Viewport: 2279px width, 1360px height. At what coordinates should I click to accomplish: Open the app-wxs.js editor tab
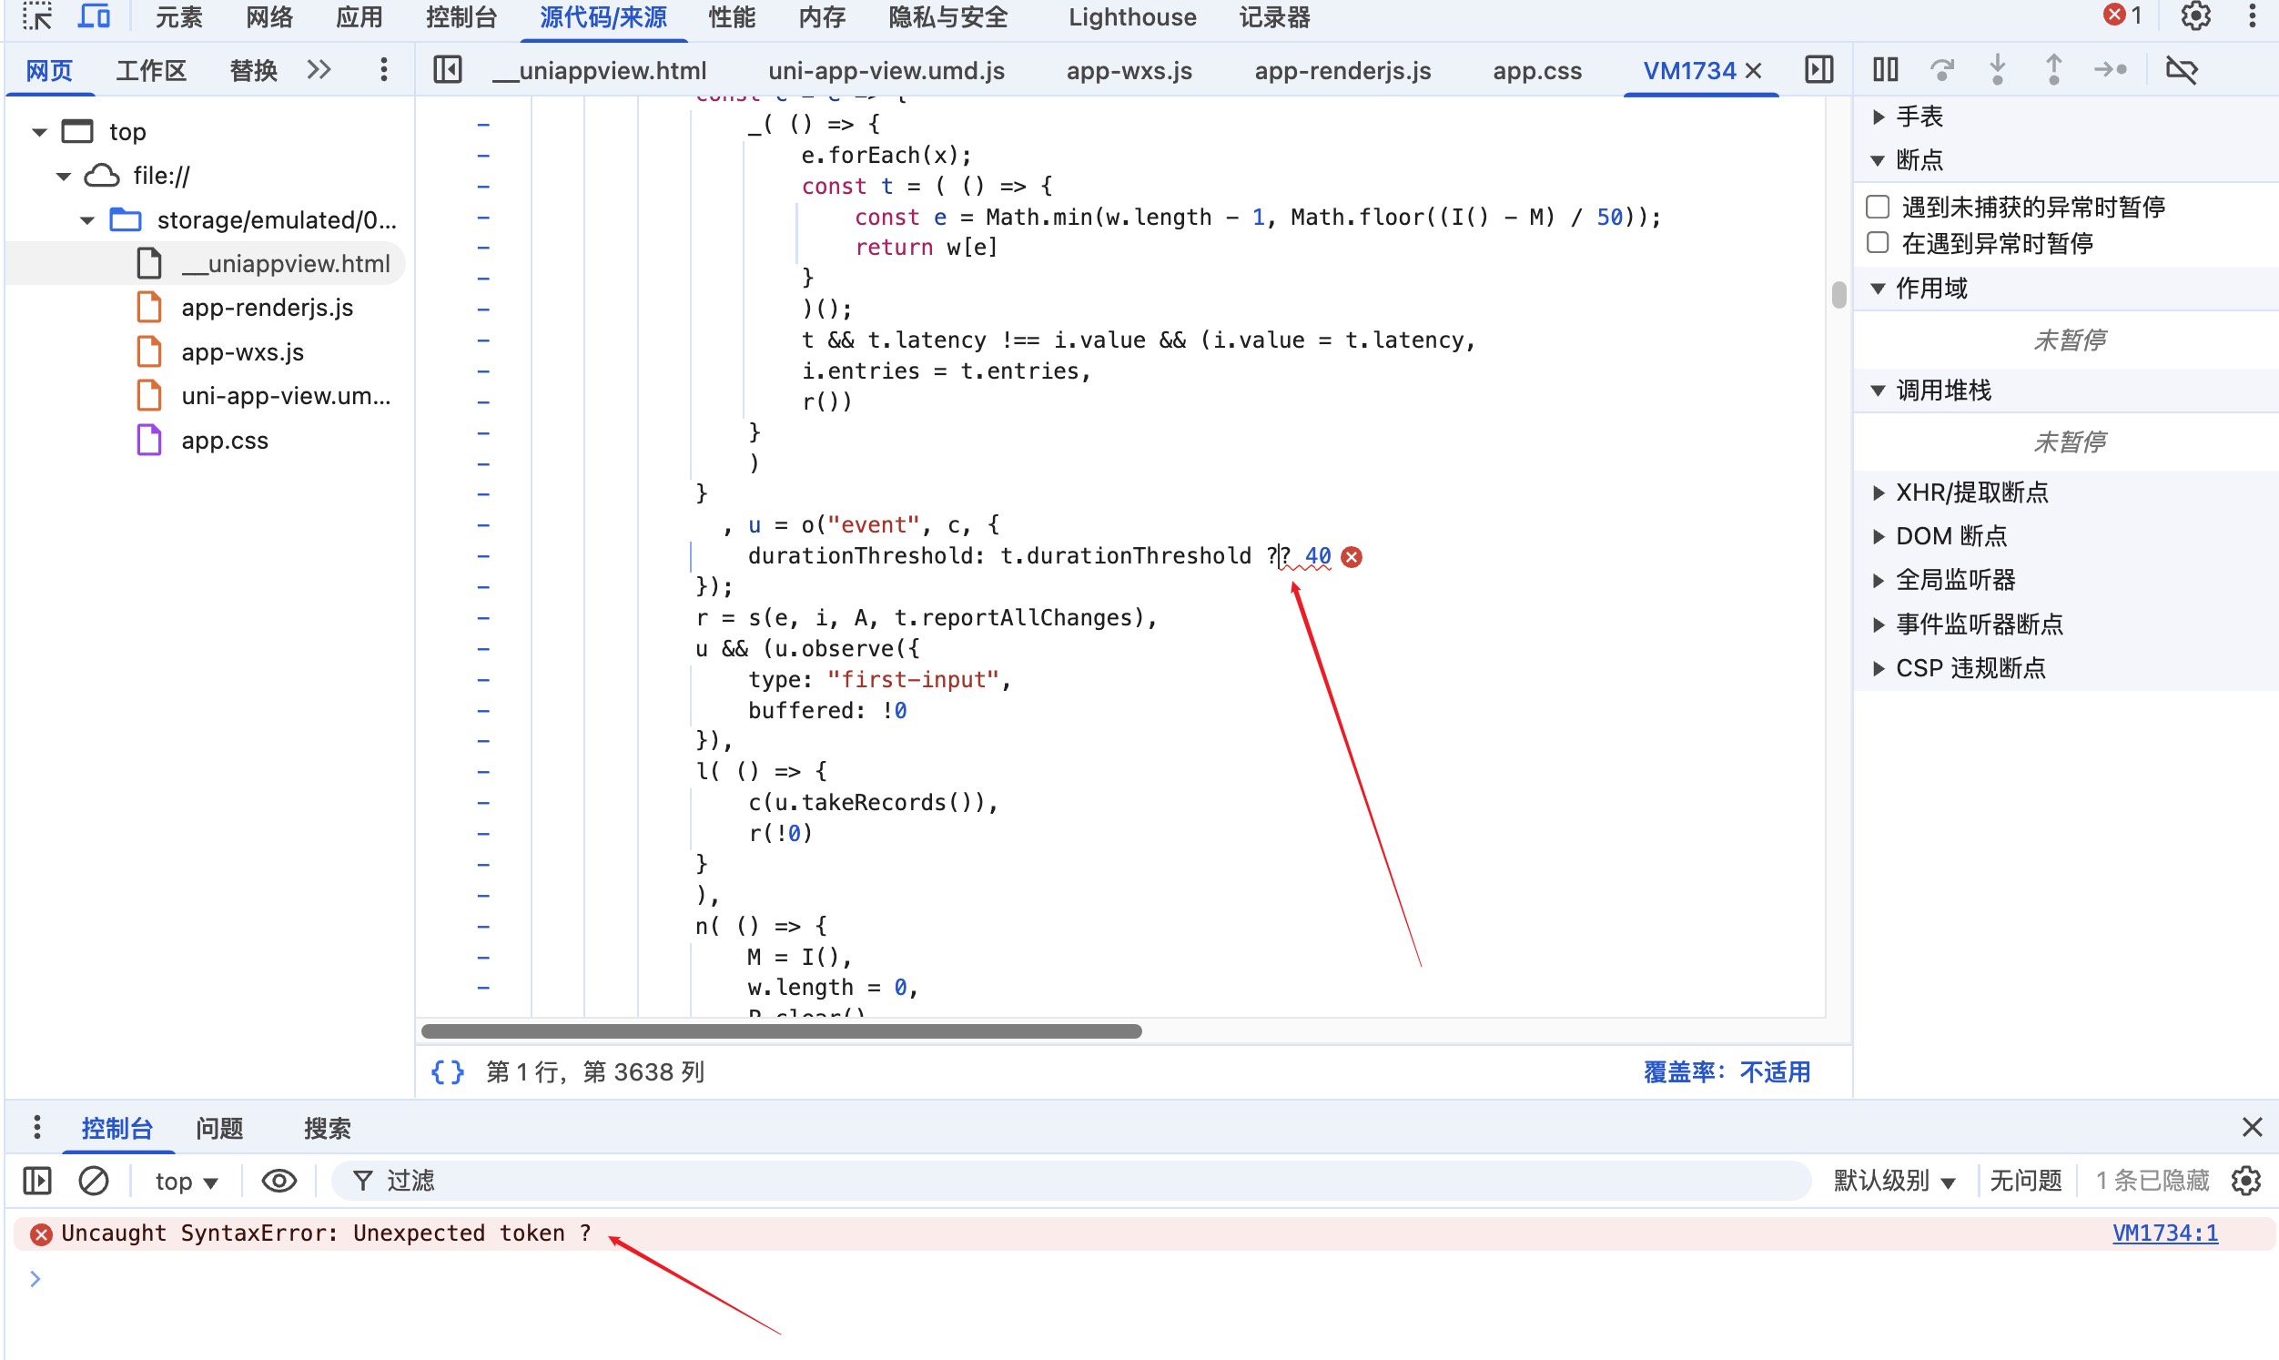point(1129,71)
